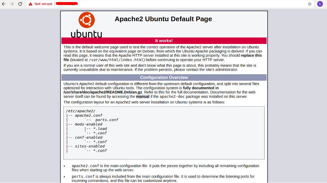Click the apache2-doc package name
Viewport: 327px width, 183px height.
click(x=172, y=97)
